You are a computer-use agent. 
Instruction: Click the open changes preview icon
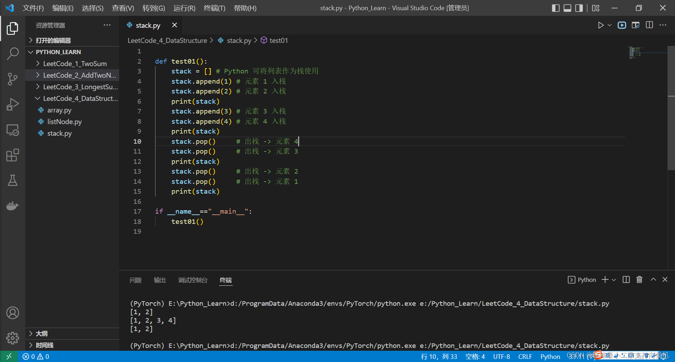click(636, 25)
